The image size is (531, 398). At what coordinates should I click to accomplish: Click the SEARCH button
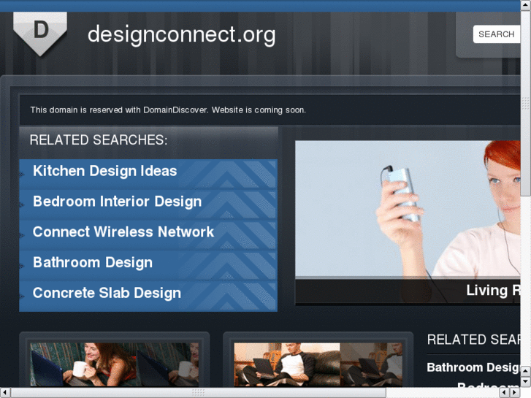pyautogui.click(x=496, y=34)
